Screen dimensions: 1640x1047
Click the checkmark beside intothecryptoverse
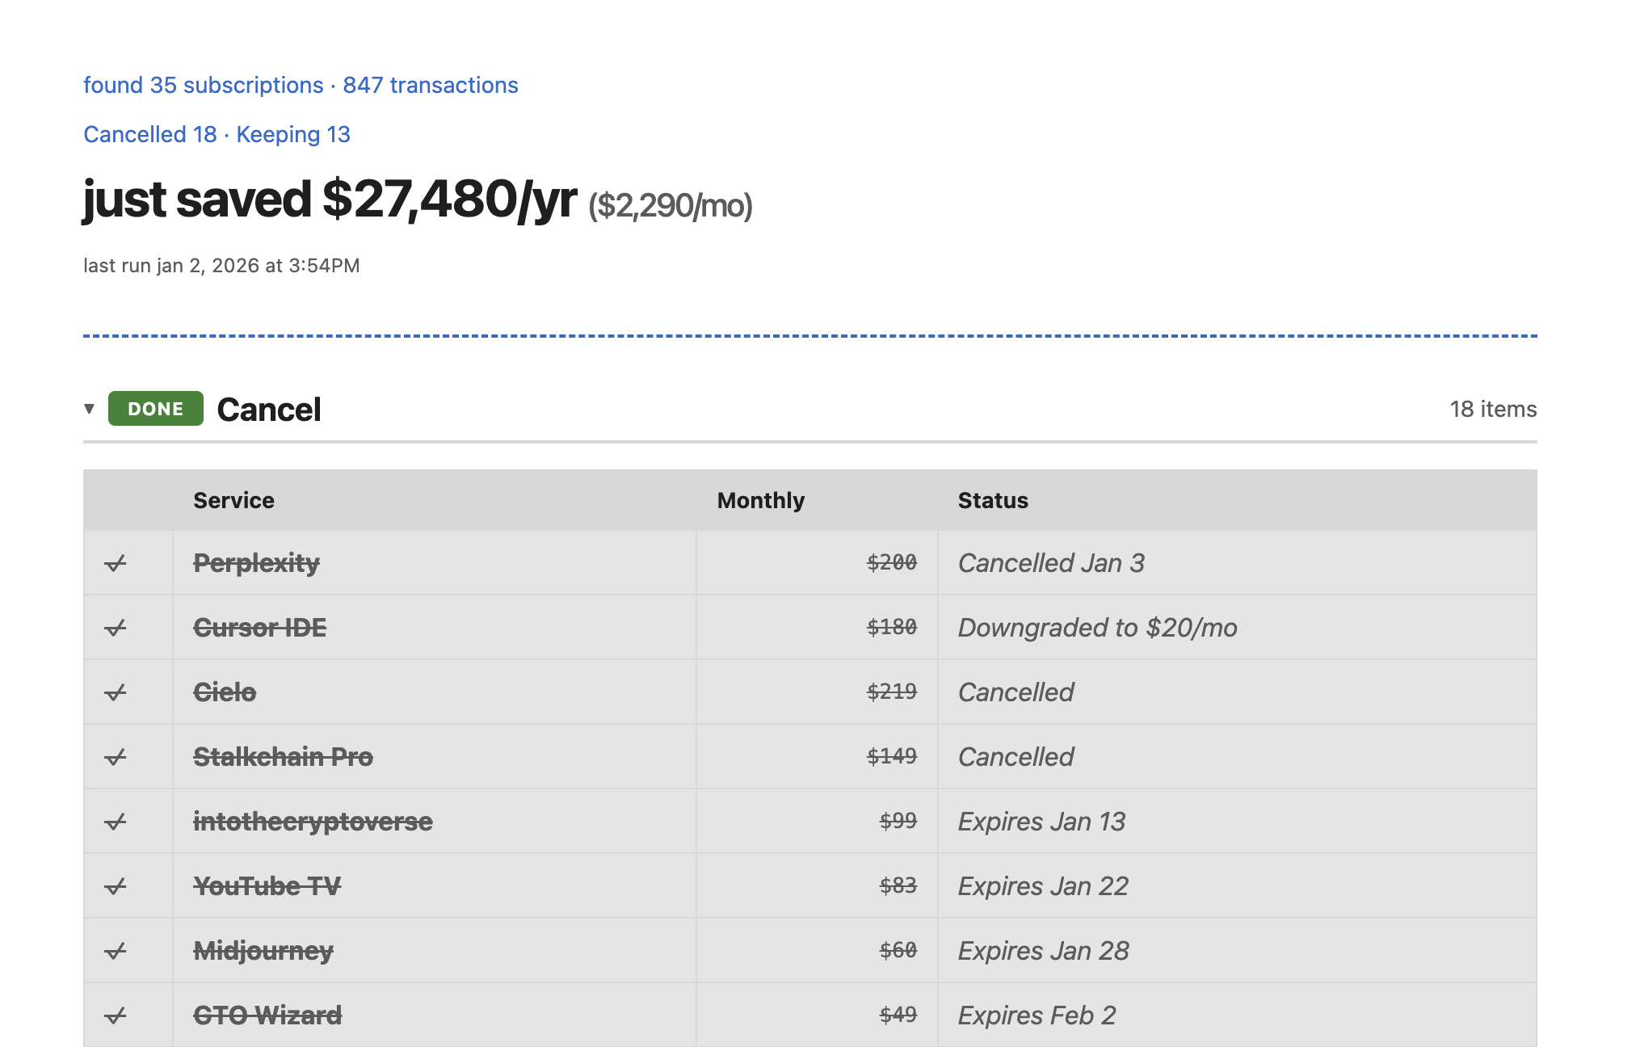pos(116,822)
